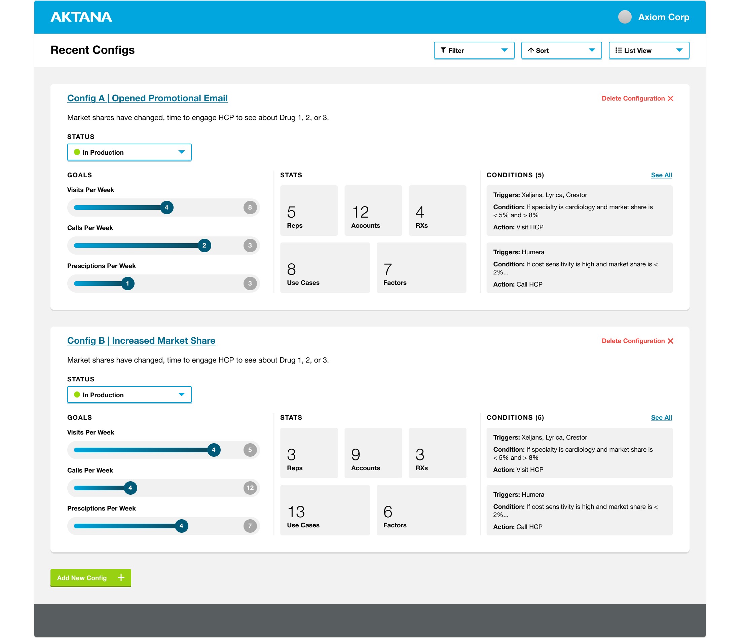Image resolution: width=740 pixels, height=639 pixels.
Task: Click Add New Config button
Action: pos(91,578)
